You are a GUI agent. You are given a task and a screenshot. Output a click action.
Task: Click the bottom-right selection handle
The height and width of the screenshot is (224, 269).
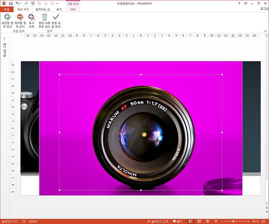coord(222,190)
